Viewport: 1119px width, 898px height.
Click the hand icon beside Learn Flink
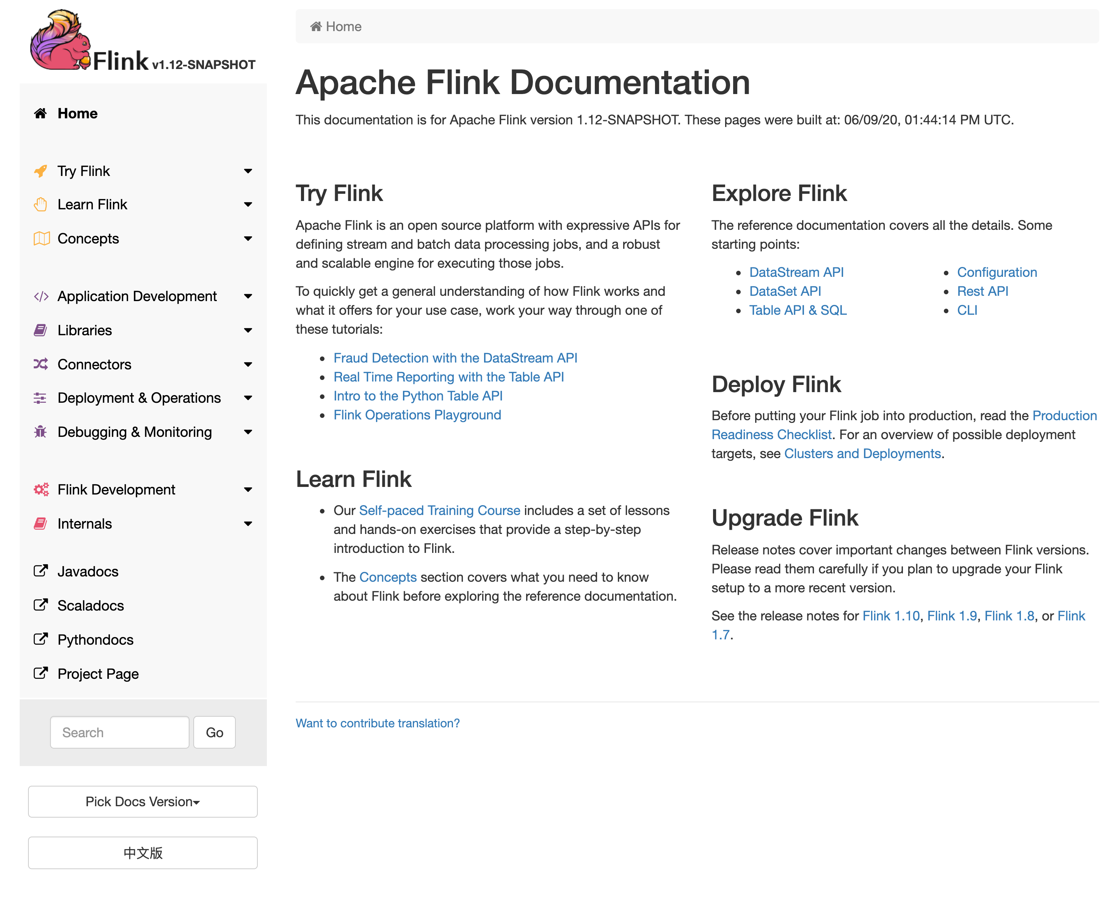[41, 205]
